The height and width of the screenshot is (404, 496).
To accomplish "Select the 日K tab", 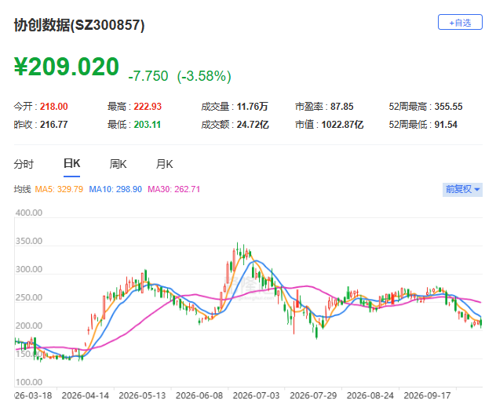I will tap(71, 163).
